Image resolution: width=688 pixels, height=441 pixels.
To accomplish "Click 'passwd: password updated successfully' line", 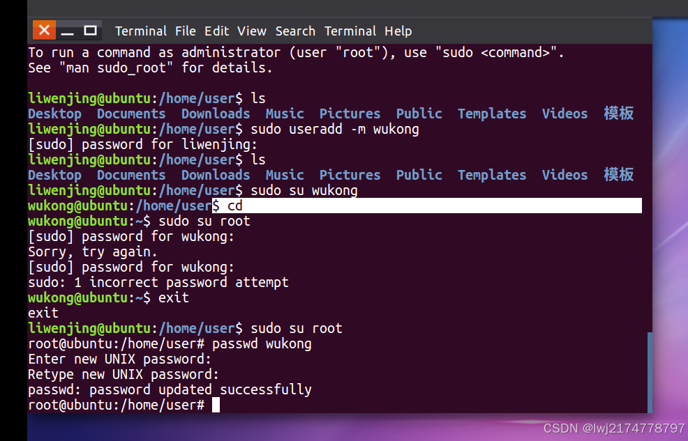I will 170,389.
